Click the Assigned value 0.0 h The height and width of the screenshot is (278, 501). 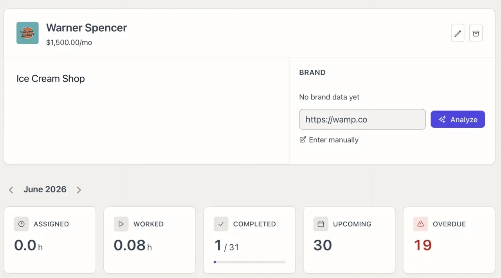28,246
